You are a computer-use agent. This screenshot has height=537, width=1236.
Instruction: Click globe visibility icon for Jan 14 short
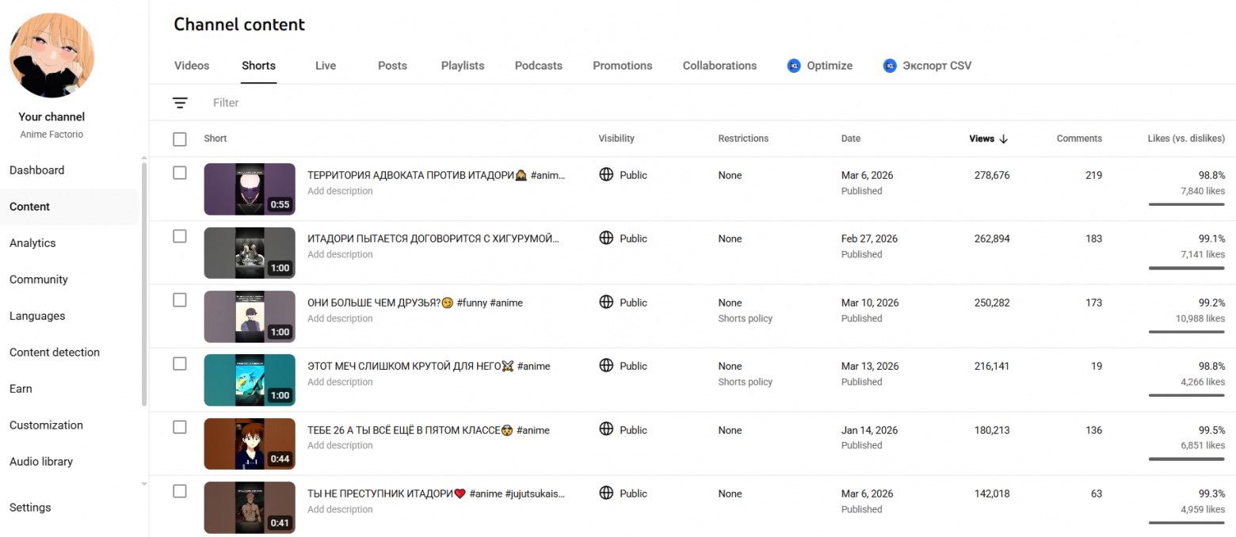(x=606, y=430)
